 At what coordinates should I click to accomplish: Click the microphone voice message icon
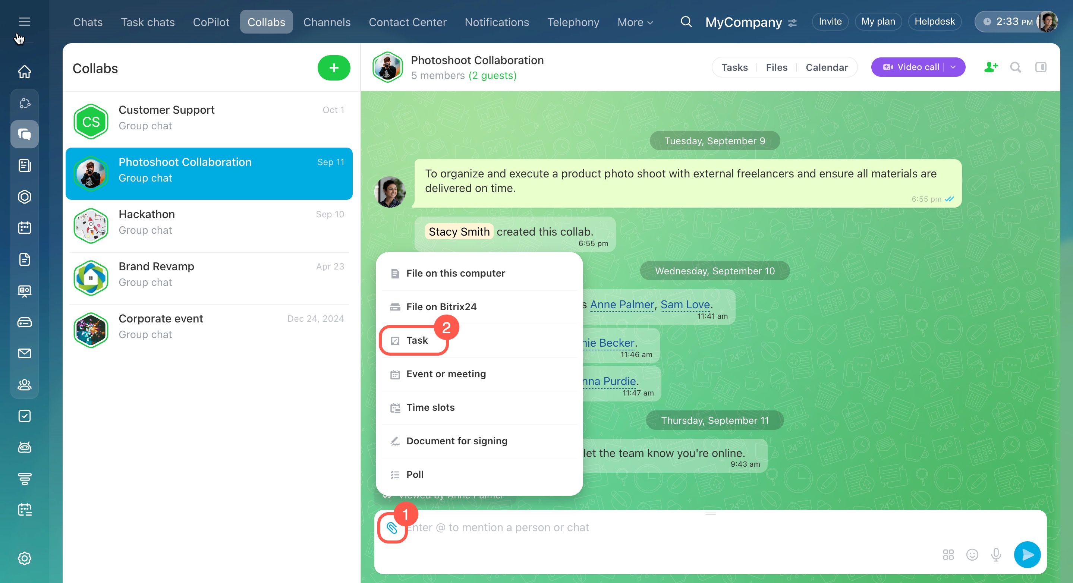click(996, 554)
